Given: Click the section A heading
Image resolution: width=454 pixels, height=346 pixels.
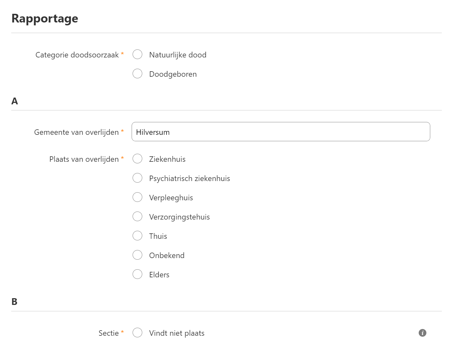Looking at the screenshot, I should (x=14, y=101).
